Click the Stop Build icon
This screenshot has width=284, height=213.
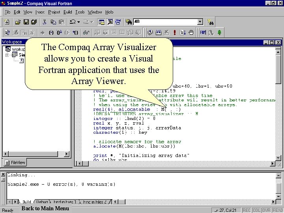click(x=166, y=33)
